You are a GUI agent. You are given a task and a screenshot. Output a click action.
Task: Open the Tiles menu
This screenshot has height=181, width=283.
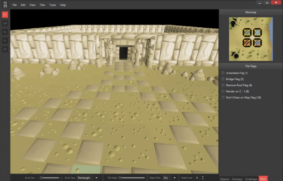coord(42,5)
